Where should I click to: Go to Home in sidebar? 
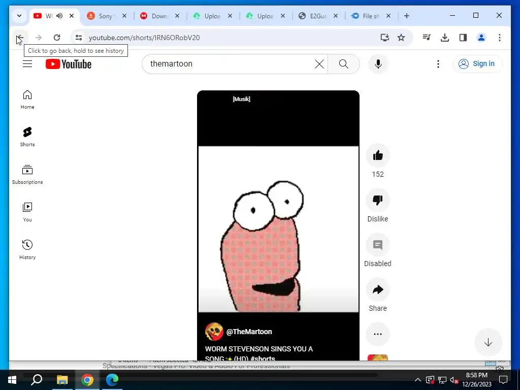pyautogui.click(x=27, y=100)
